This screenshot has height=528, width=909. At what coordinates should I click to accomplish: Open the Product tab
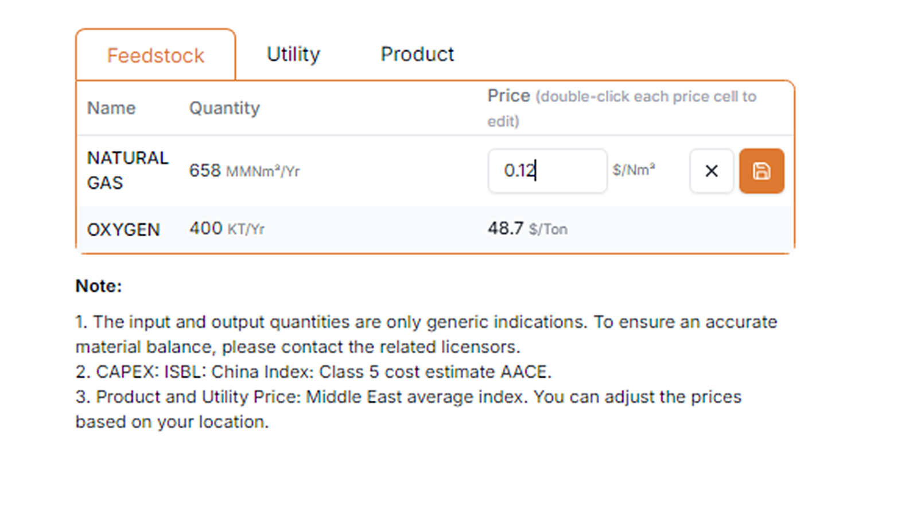click(x=417, y=54)
